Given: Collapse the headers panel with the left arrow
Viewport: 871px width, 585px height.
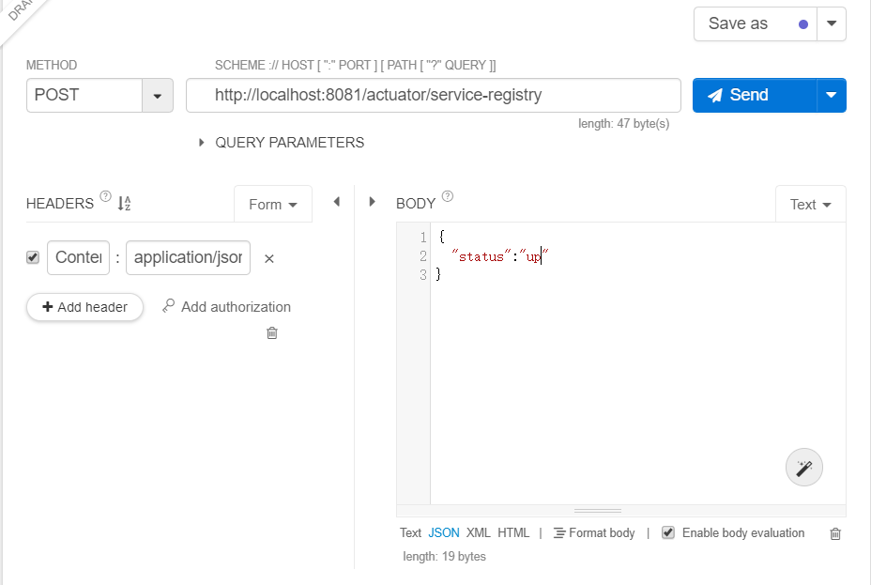Looking at the screenshot, I should 336,202.
